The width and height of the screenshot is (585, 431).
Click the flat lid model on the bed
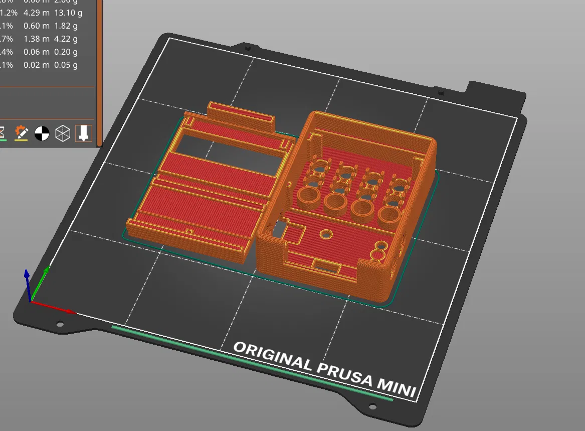coord(211,183)
